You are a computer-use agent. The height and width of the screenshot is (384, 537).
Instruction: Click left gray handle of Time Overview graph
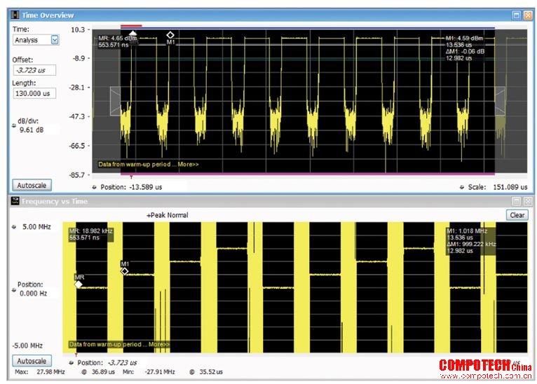(115, 101)
